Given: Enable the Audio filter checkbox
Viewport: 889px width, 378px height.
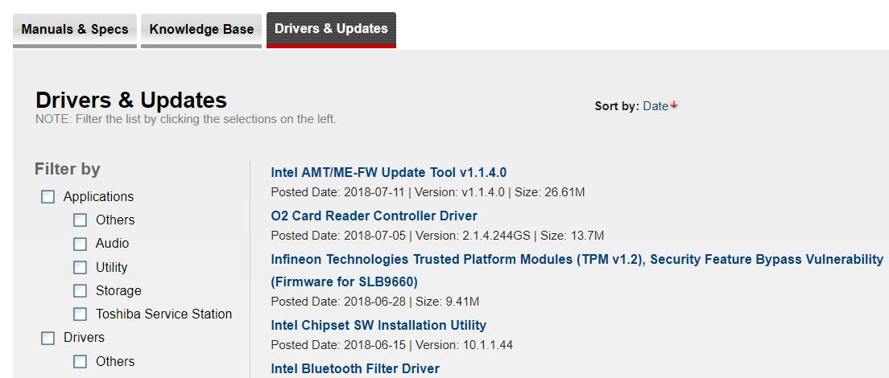Looking at the screenshot, I should pyautogui.click(x=80, y=244).
